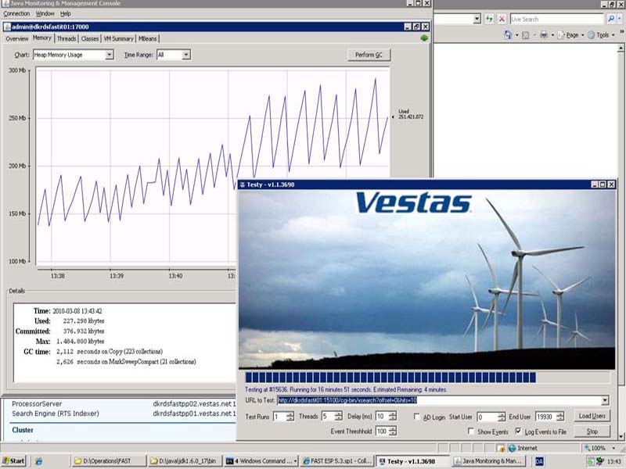This screenshot has height=469, width=626.
Task: Click the End User spinner arrows
Action: (x=560, y=417)
